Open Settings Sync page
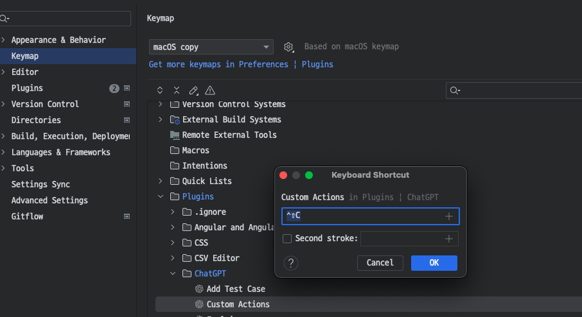582x317 pixels. coord(40,184)
